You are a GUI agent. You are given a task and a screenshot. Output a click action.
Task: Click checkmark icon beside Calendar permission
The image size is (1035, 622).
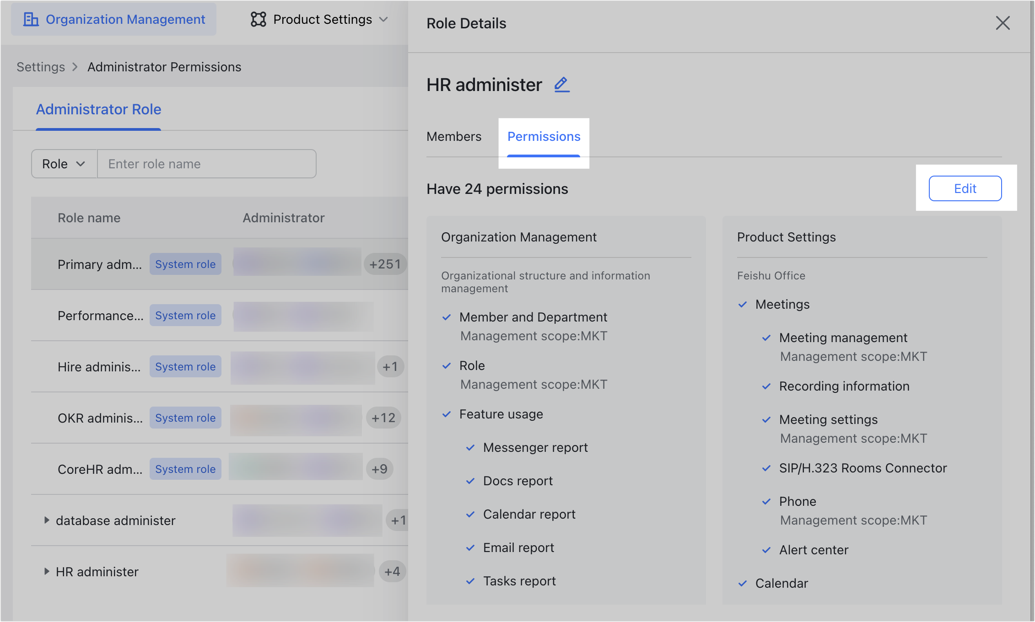(742, 583)
